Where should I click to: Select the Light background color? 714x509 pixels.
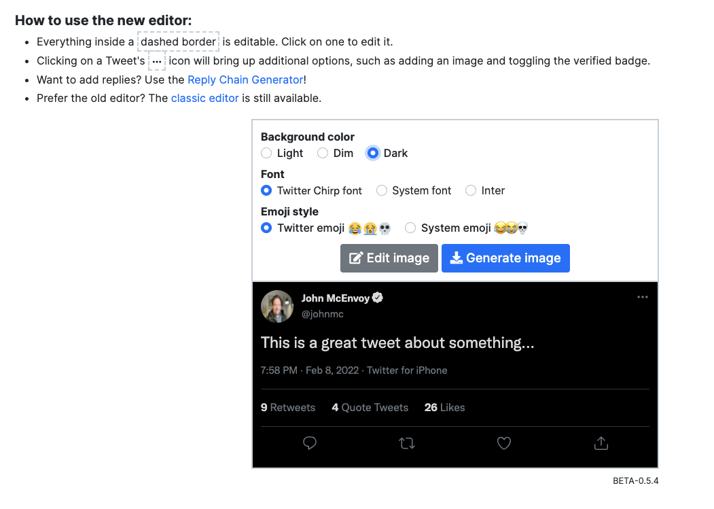266,153
